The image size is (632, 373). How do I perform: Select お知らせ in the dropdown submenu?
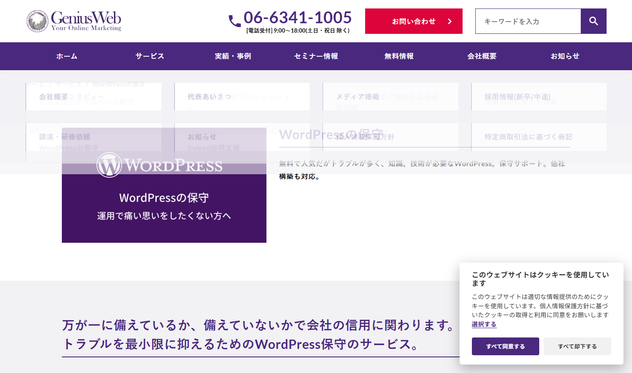pyautogui.click(x=242, y=137)
